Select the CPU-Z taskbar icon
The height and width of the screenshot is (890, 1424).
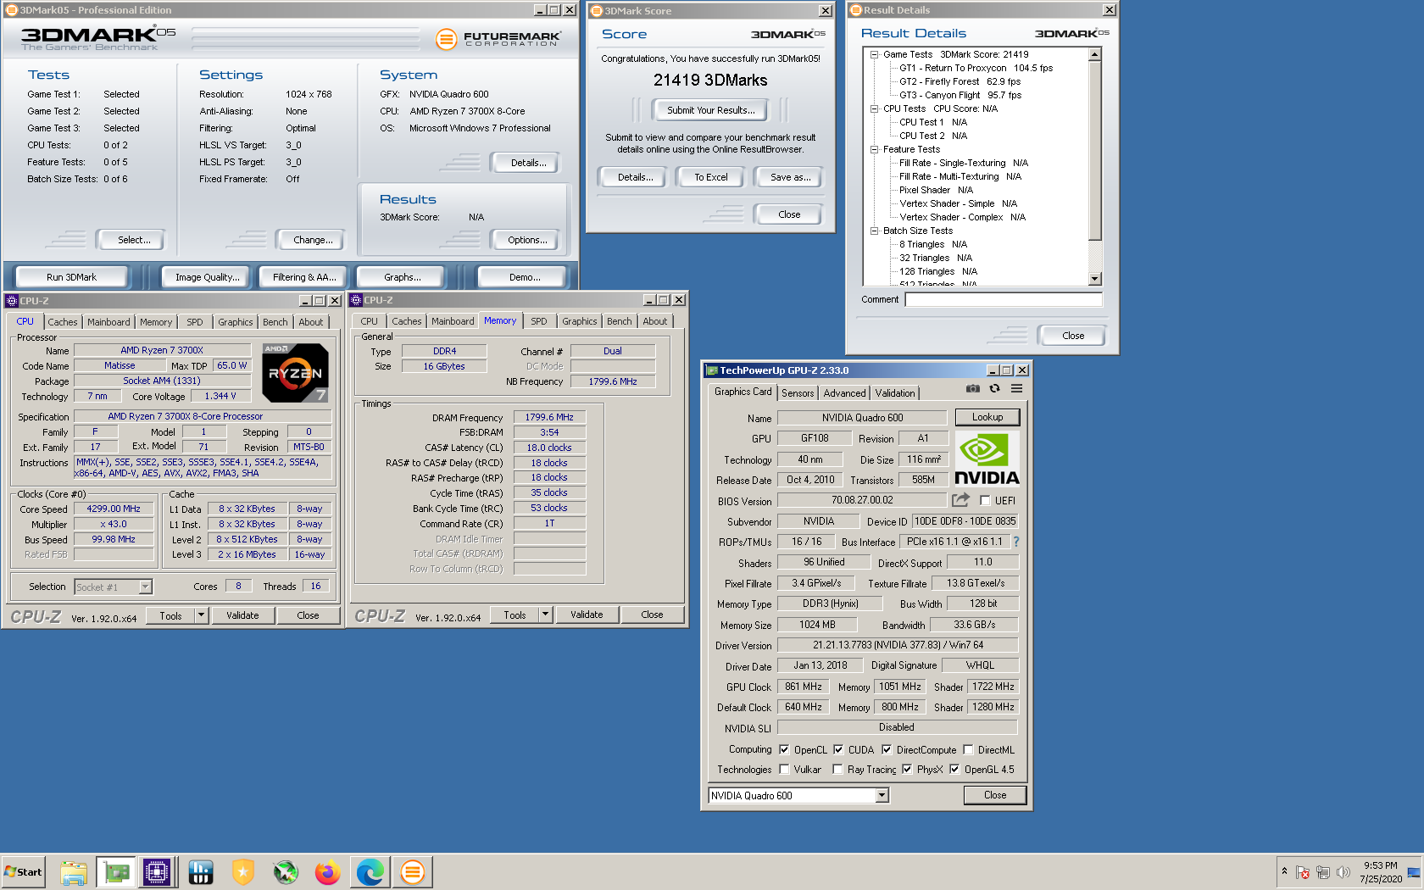tap(157, 871)
